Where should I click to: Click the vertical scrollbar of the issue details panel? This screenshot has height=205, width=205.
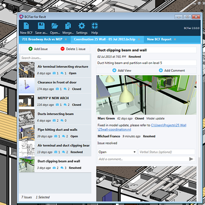click(x=199, y=116)
